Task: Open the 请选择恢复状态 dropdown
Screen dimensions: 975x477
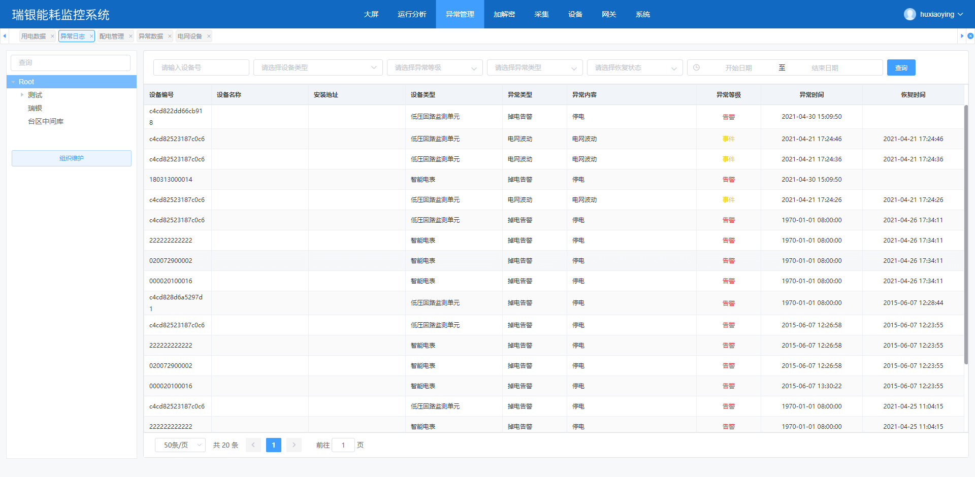Action: pos(635,67)
